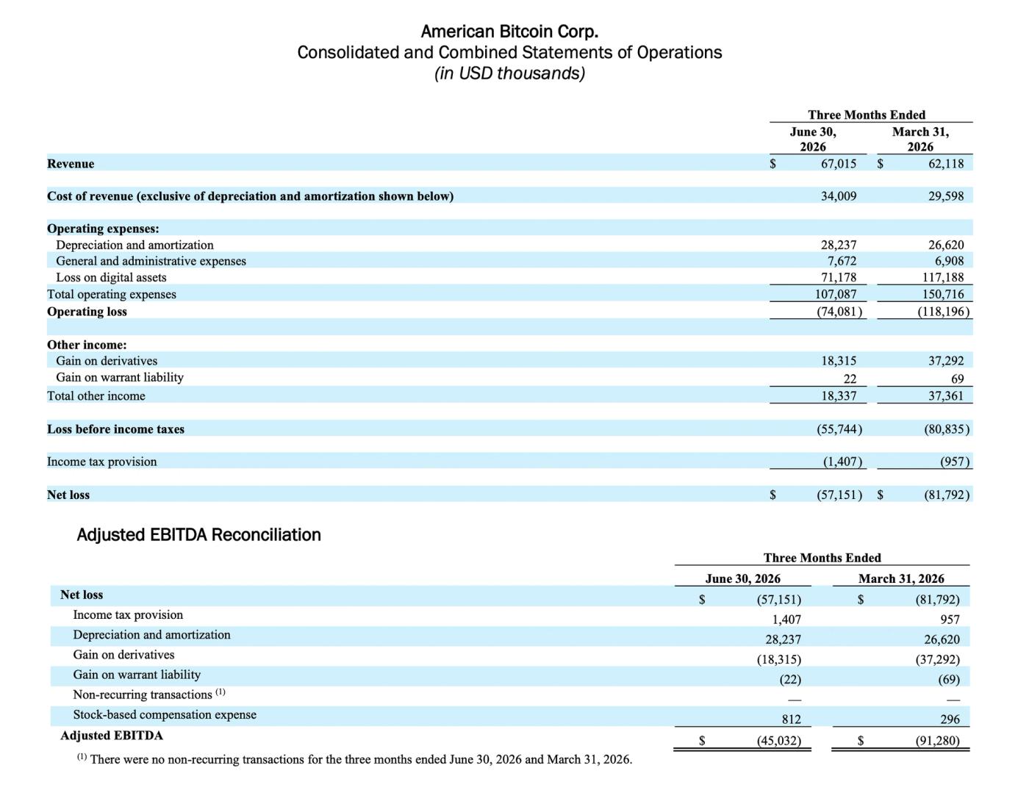Screen dimensions: 1029x804
Task: Click the '(in USD thousands)' subtitle
Action: click(x=509, y=73)
